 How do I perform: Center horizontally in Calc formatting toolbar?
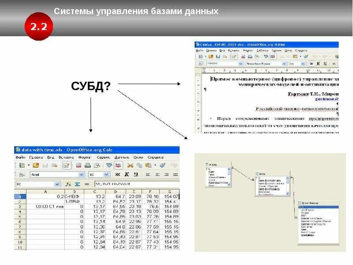pyautogui.click(x=157, y=174)
